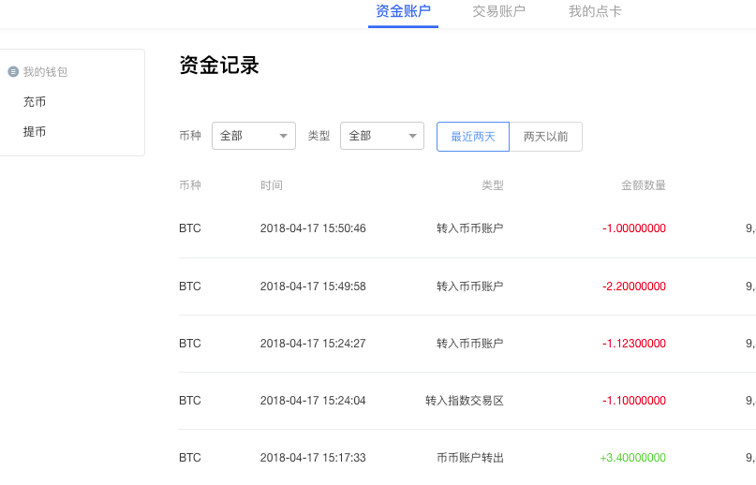
Task: Select the record at 15:50:46
Action: click(x=313, y=228)
